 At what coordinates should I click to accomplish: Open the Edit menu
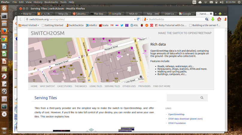pyautogui.click(x=21, y=2)
